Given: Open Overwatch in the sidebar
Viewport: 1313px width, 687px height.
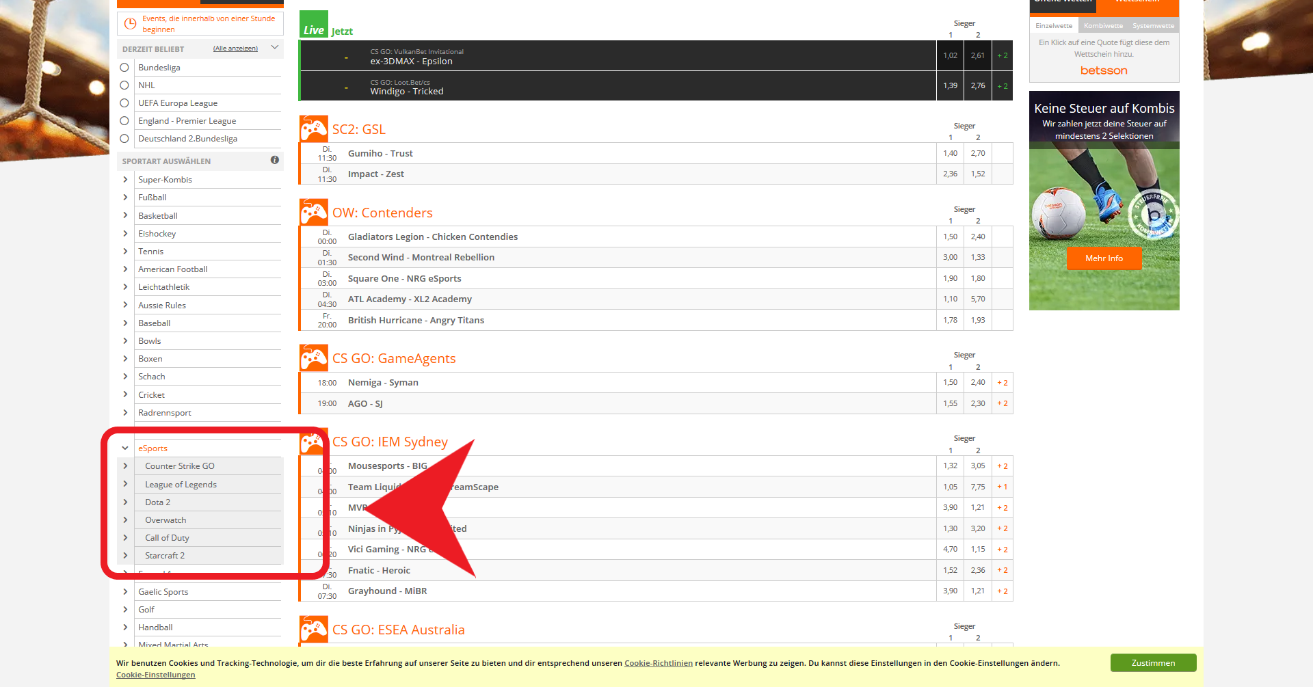Looking at the screenshot, I should click(165, 520).
